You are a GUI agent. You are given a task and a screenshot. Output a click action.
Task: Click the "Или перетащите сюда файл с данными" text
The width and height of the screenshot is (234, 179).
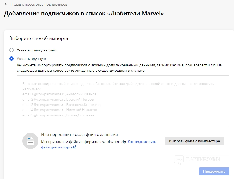click(79, 135)
